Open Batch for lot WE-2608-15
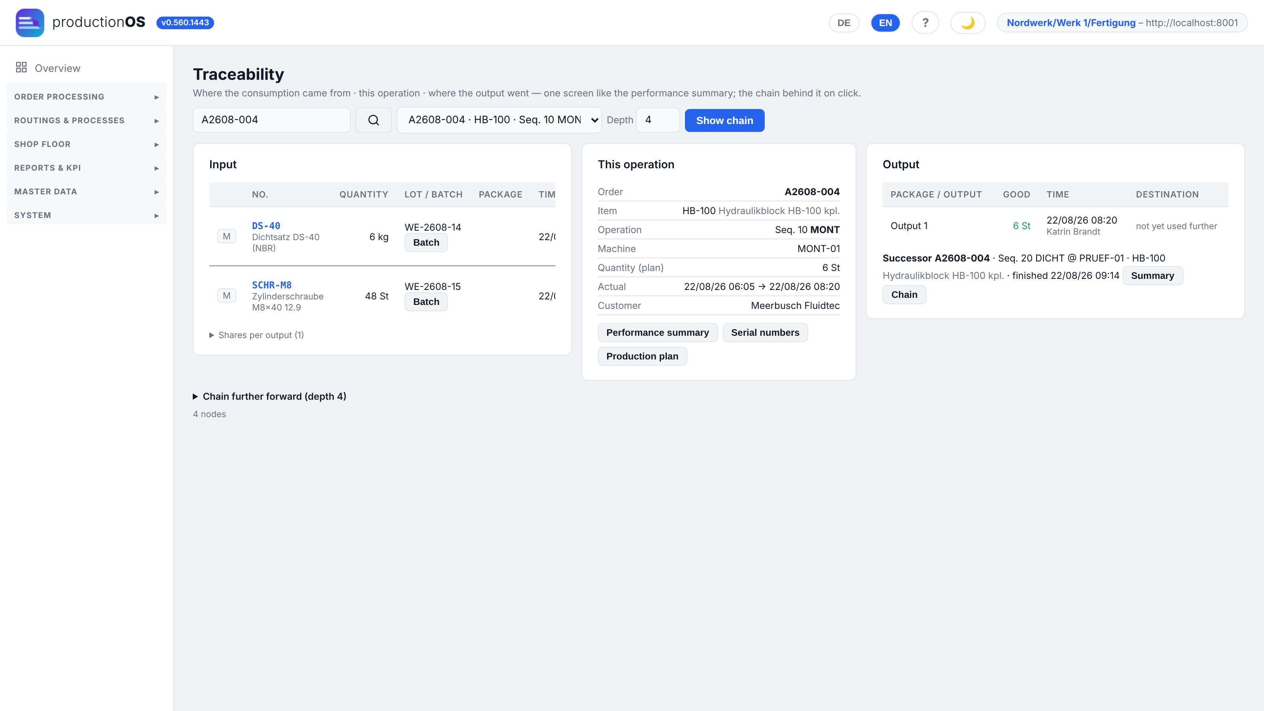The image size is (1264, 711). (x=426, y=302)
